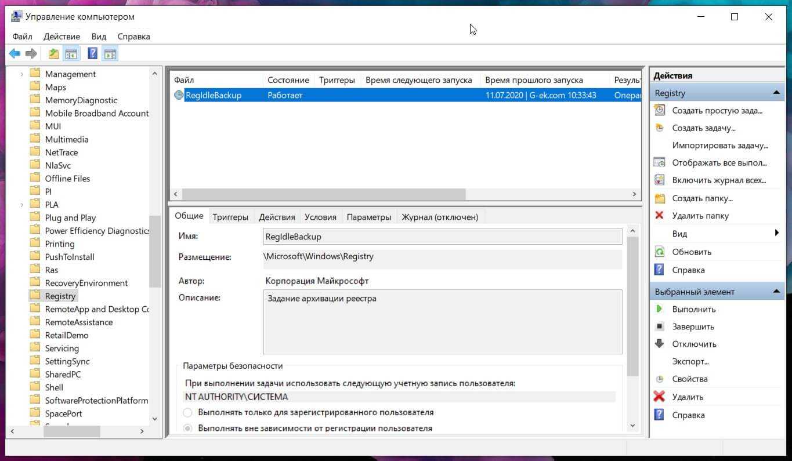Click the Создать простую задачу icon
The image size is (792, 461).
(659, 110)
